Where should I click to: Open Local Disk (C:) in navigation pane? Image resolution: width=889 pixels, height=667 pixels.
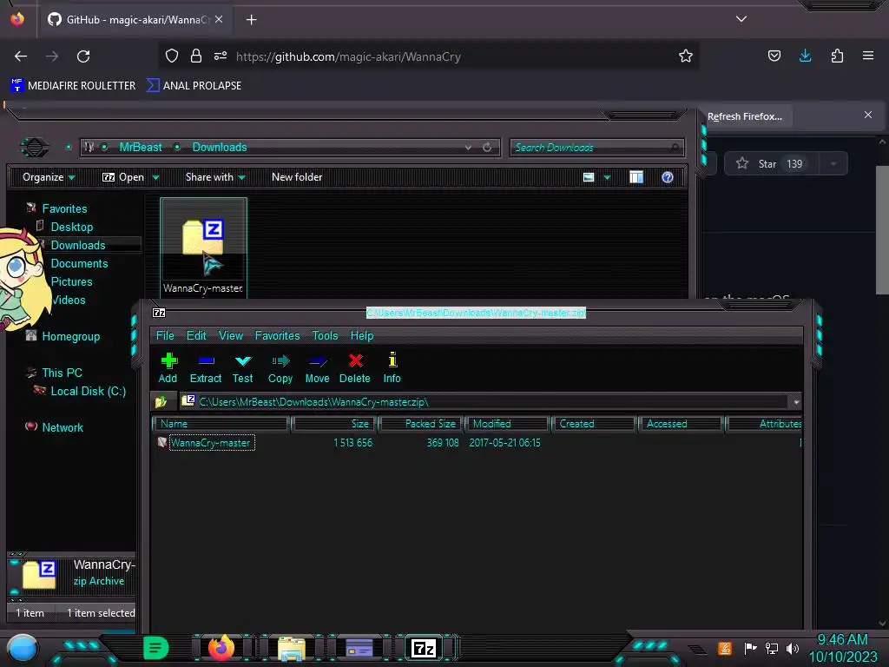click(x=89, y=391)
